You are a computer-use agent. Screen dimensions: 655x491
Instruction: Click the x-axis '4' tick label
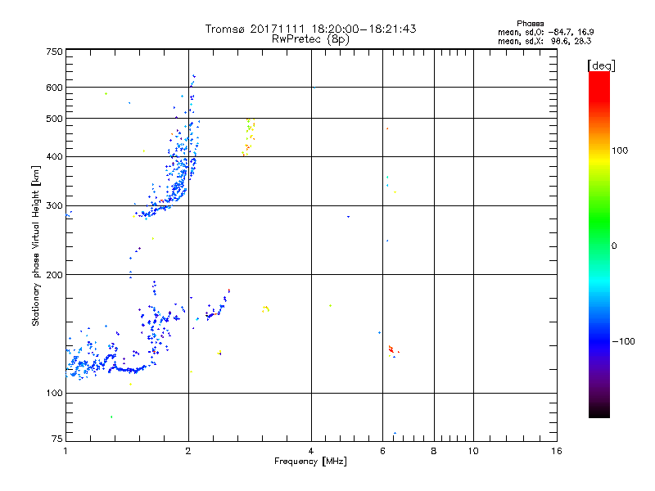click(311, 451)
